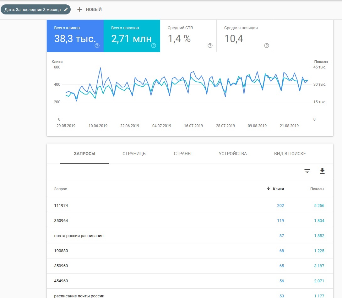This screenshot has height=298, width=342.
Task: Click help icon on Средний CTR card
Action: tap(210, 46)
